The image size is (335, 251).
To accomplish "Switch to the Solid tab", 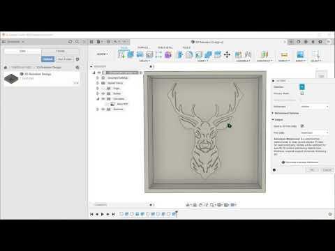I will coord(124,47).
